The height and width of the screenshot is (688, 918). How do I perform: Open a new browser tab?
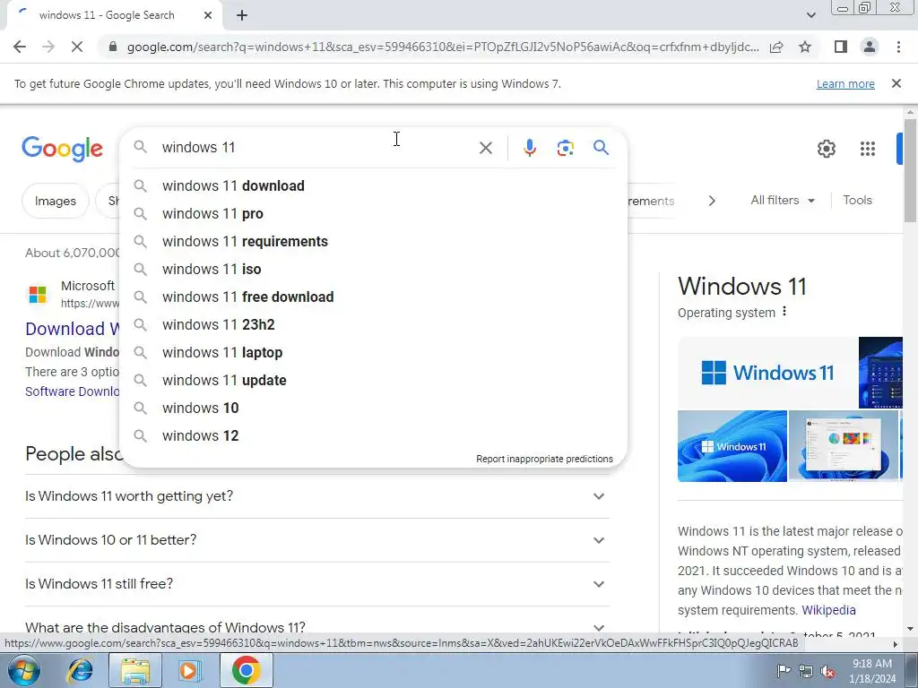[x=242, y=15]
